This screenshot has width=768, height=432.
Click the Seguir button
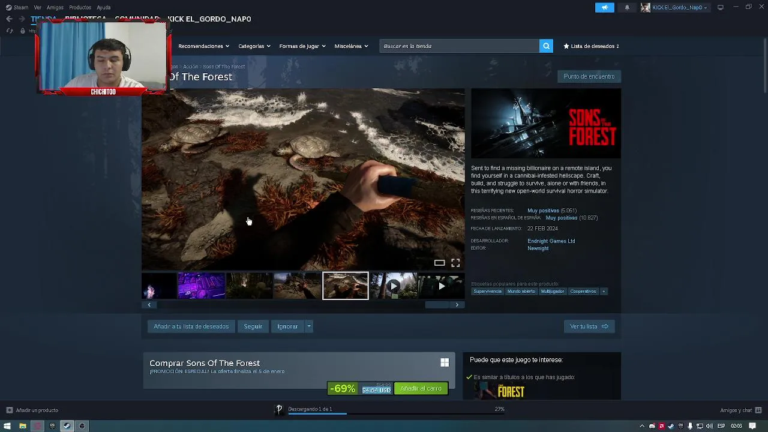tap(253, 326)
